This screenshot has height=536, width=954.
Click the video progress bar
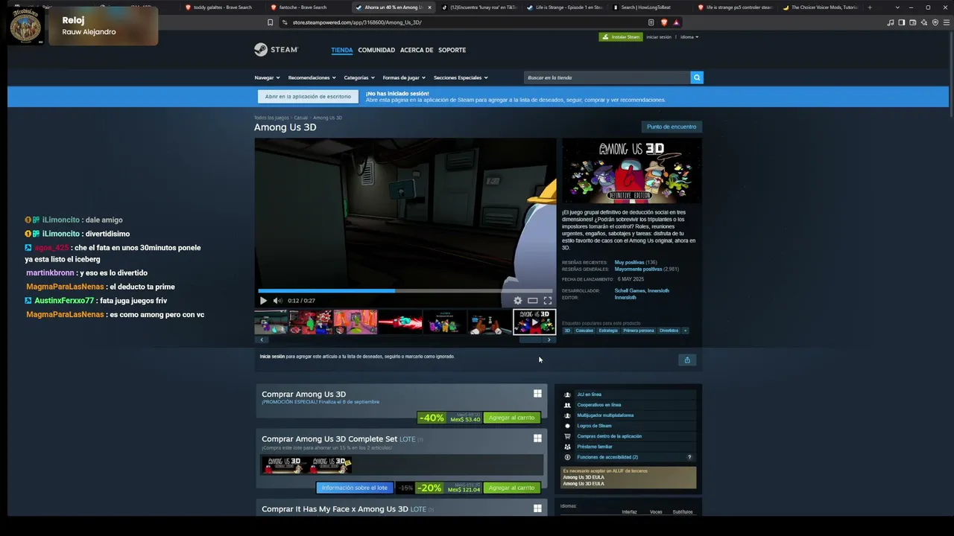[405, 290]
